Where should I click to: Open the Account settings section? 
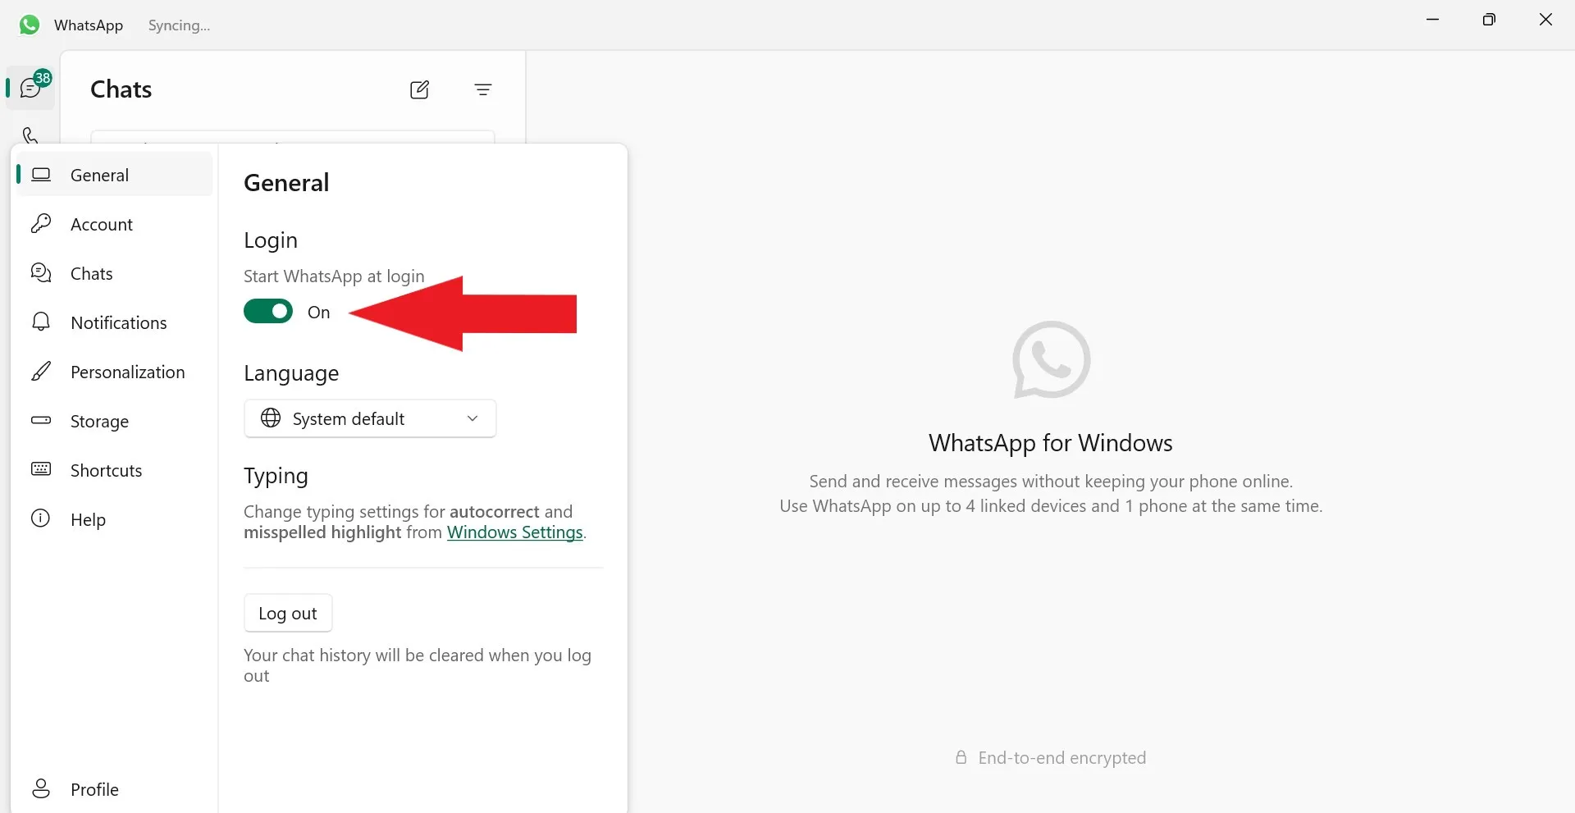pyautogui.click(x=102, y=223)
